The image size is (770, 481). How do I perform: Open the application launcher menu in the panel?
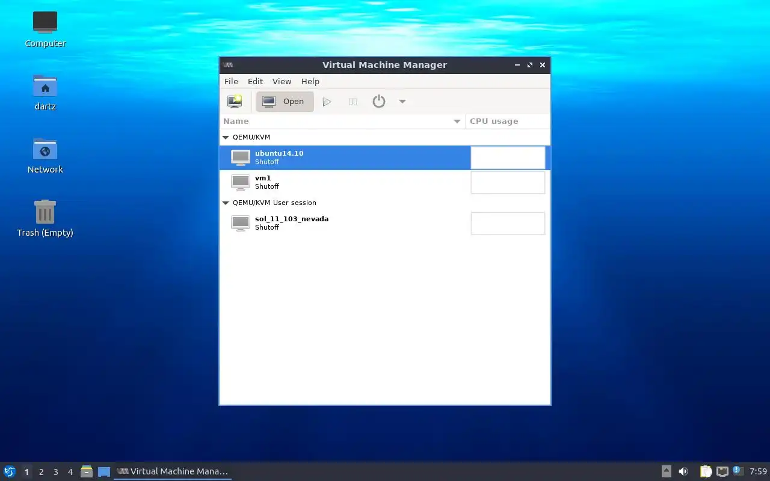click(x=10, y=471)
